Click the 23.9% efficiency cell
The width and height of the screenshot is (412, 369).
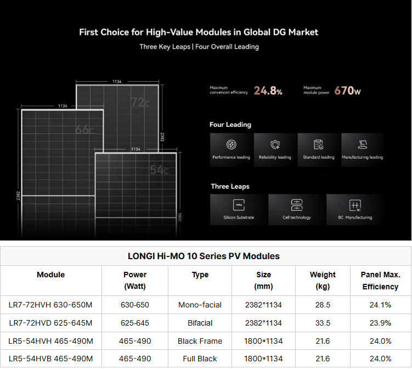[381, 323]
